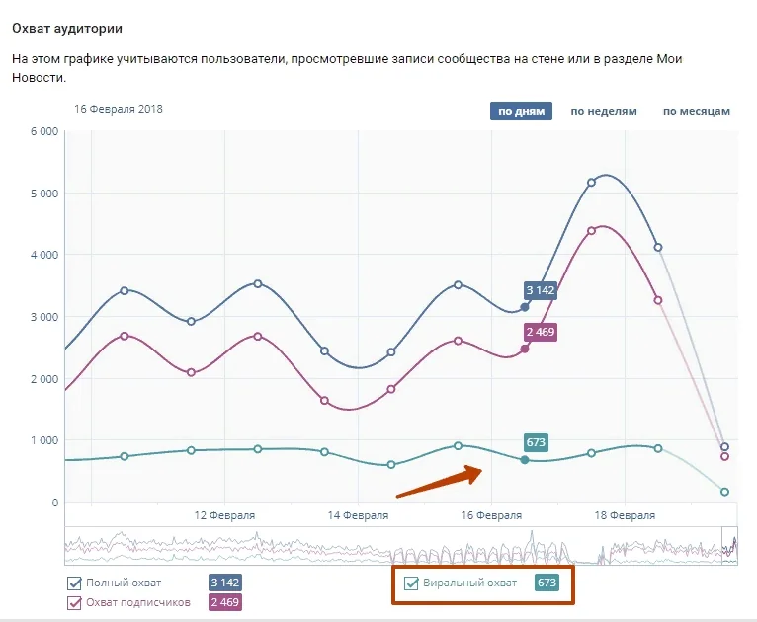
Task: Switch chart grouping to 'по неделям'
Action: point(604,111)
